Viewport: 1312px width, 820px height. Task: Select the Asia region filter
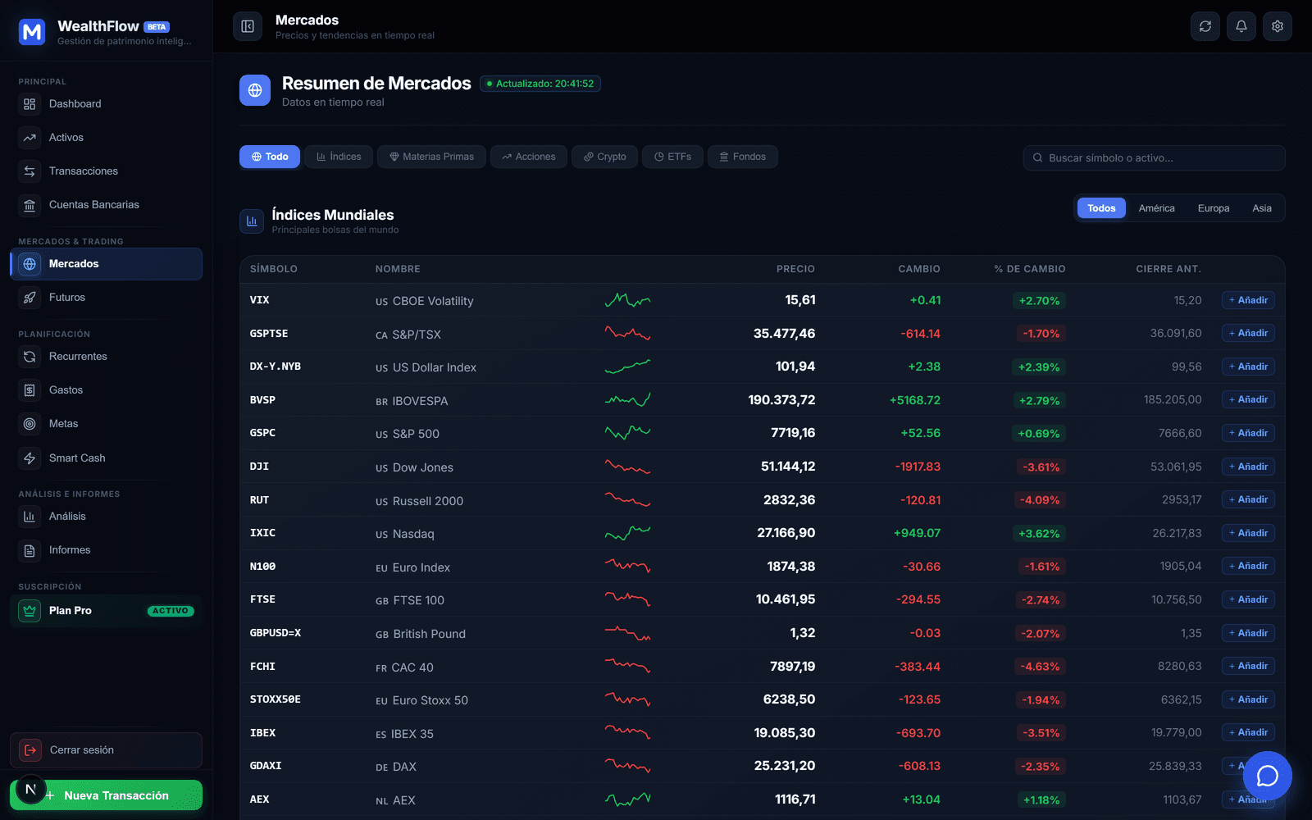coord(1262,208)
